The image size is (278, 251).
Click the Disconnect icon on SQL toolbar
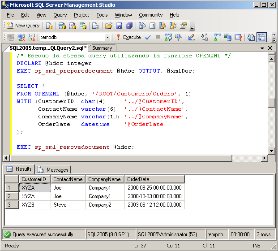click(x=21, y=37)
